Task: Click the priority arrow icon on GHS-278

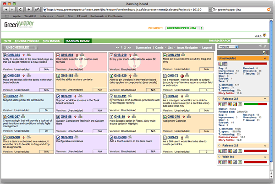Action: pos(183,54)
